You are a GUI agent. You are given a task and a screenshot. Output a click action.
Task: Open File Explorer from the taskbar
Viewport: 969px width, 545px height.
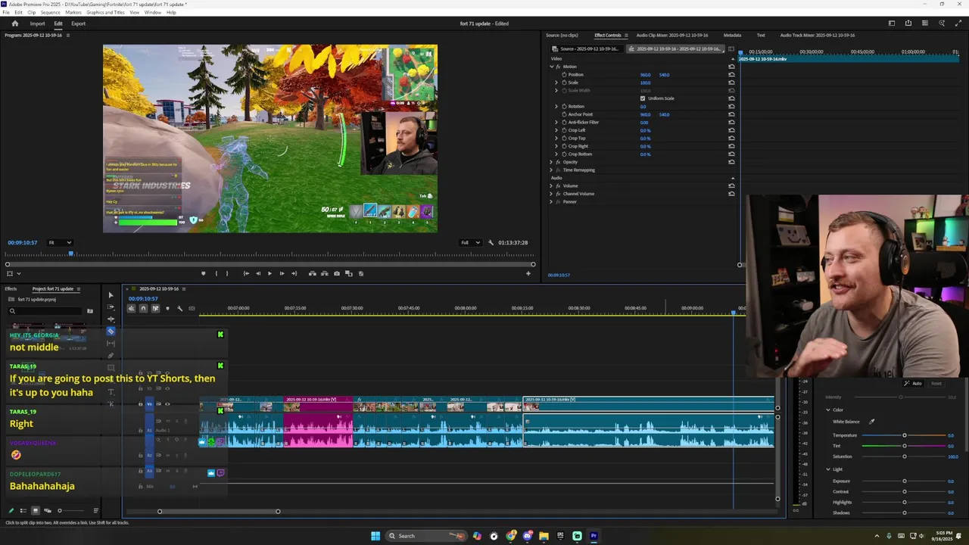pos(544,536)
